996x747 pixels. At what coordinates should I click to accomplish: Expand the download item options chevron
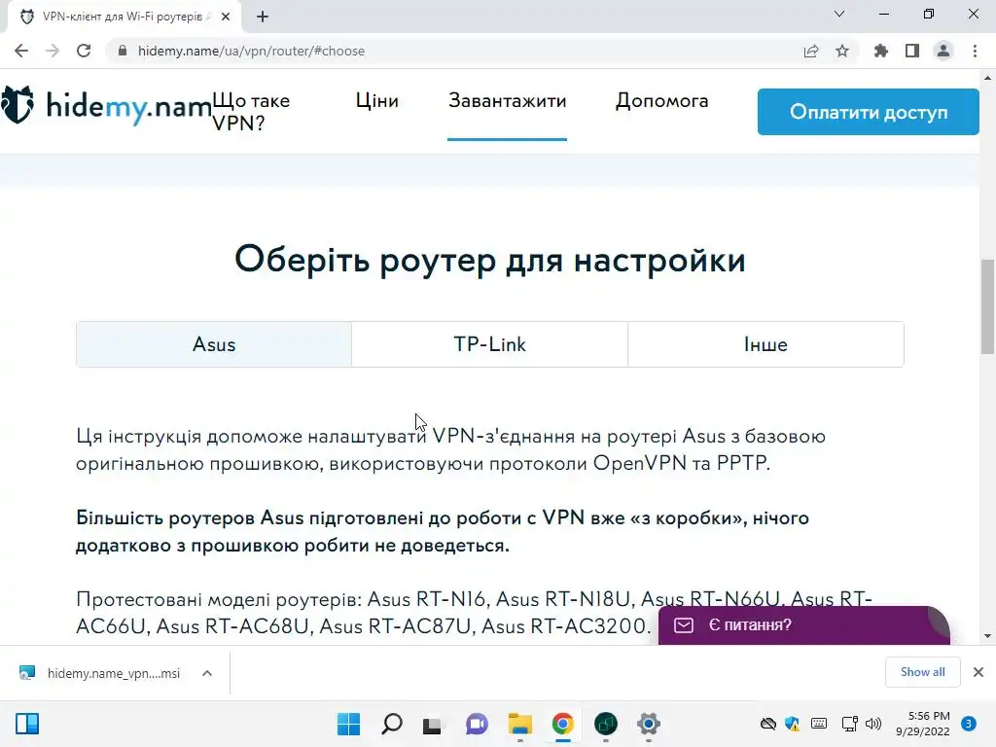(x=207, y=673)
